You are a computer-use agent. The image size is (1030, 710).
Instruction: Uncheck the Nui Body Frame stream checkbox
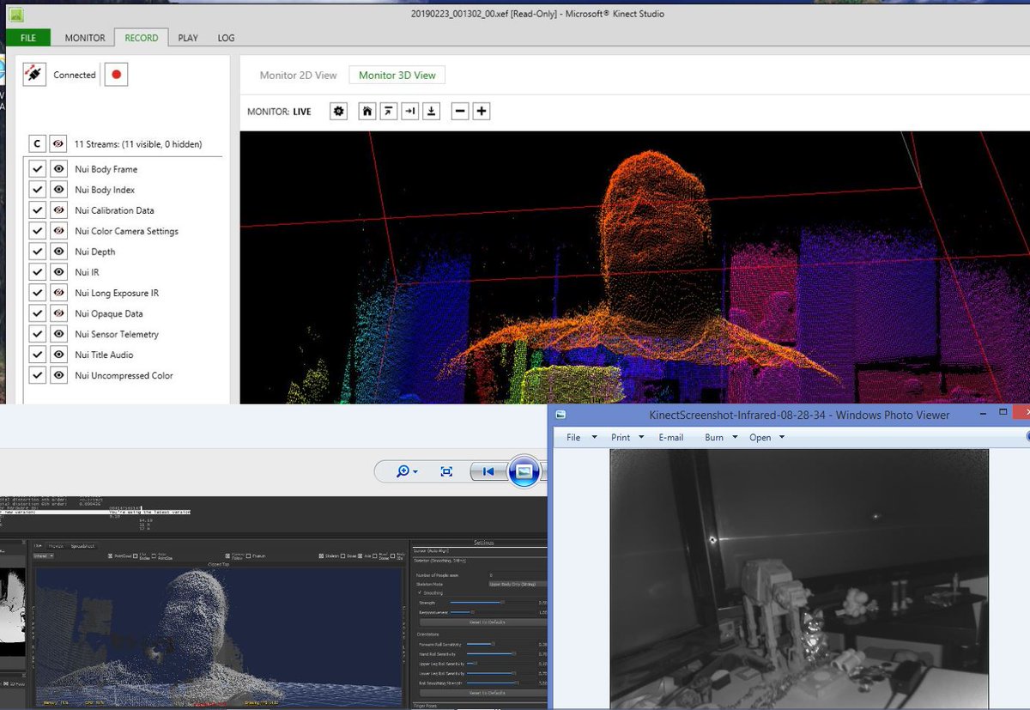click(x=37, y=169)
